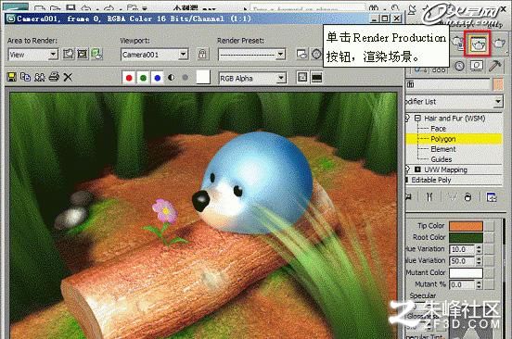Screen dimensions: 512x339
Task: Click the orange Tip Color swatch
Action: pos(466,226)
